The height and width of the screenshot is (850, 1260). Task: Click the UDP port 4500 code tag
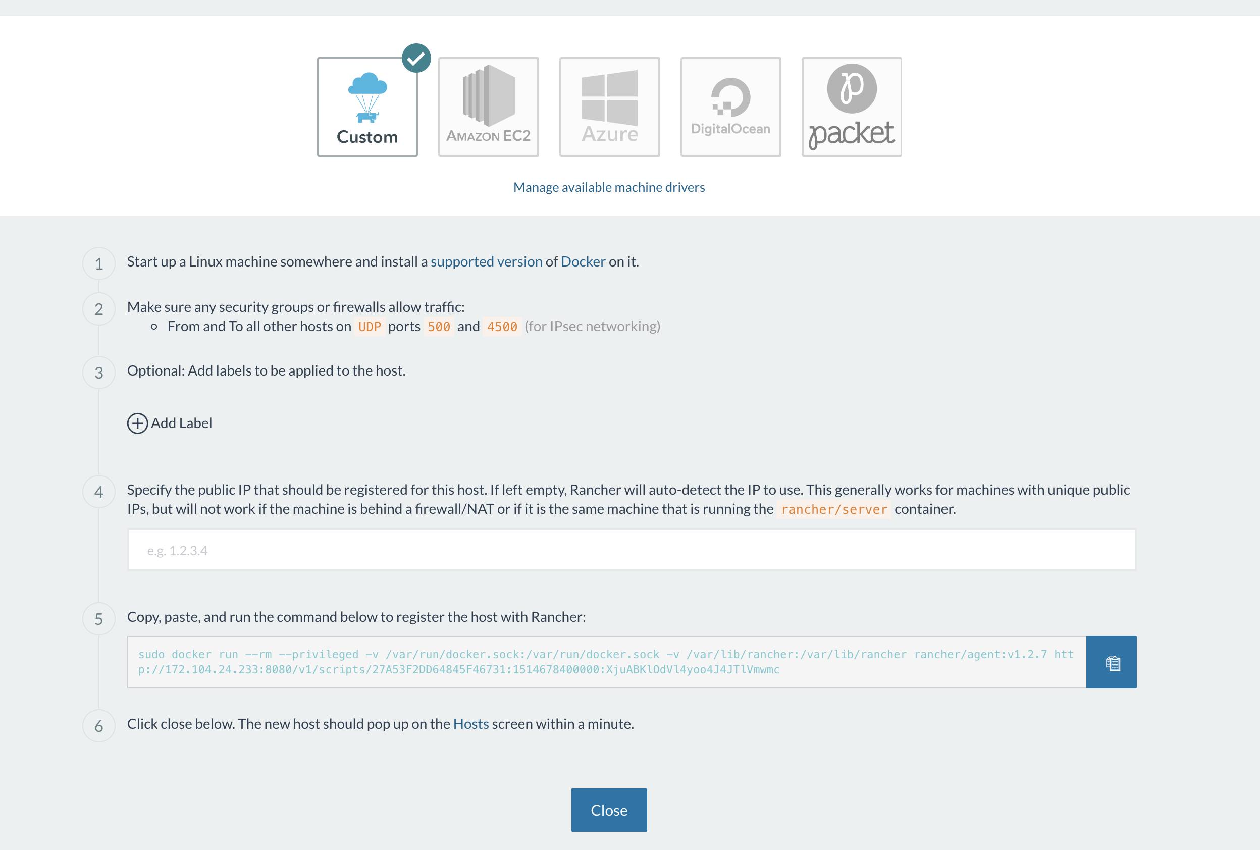click(x=502, y=327)
